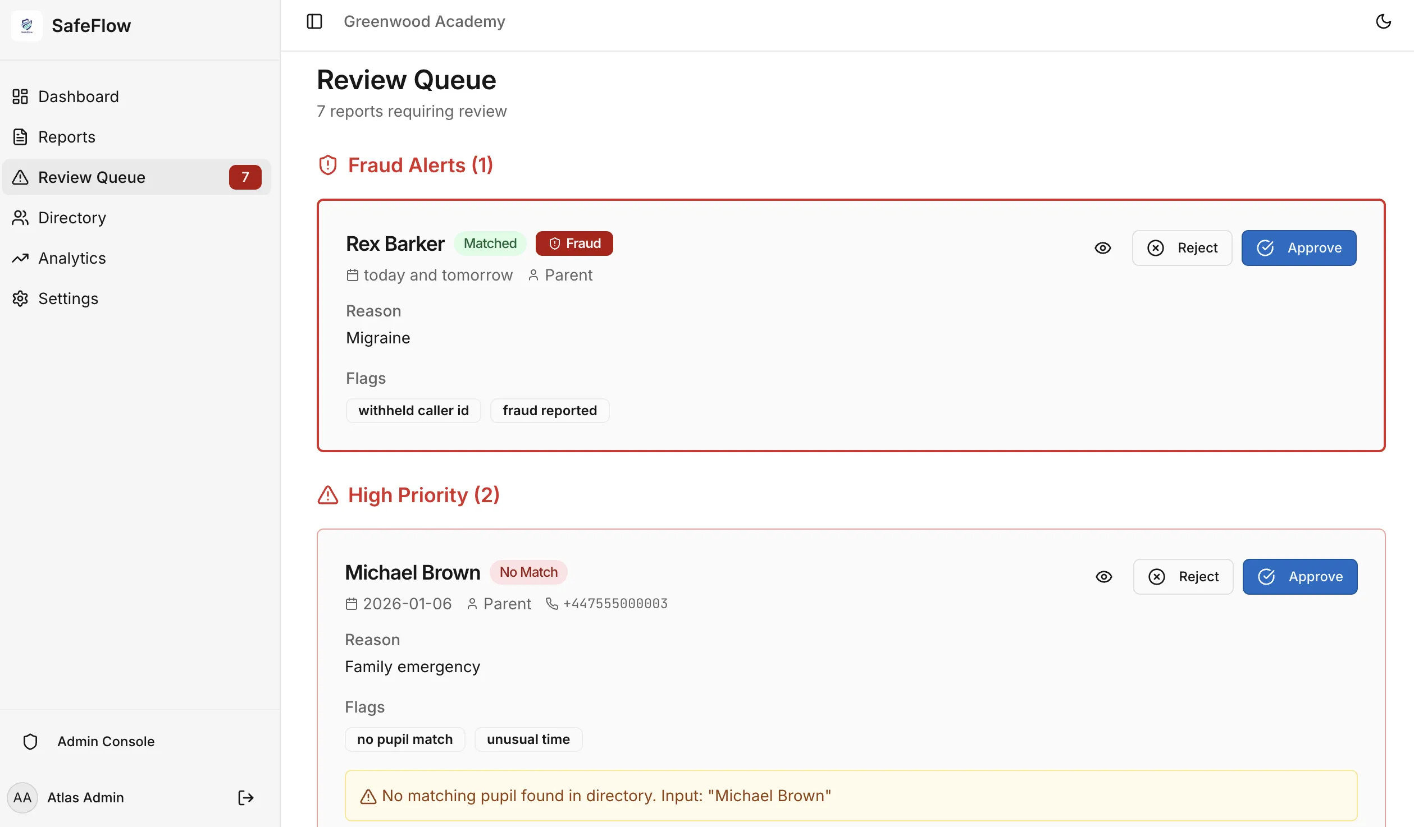Reject the Michael Brown report
The width and height of the screenshot is (1414, 827).
(x=1183, y=577)
